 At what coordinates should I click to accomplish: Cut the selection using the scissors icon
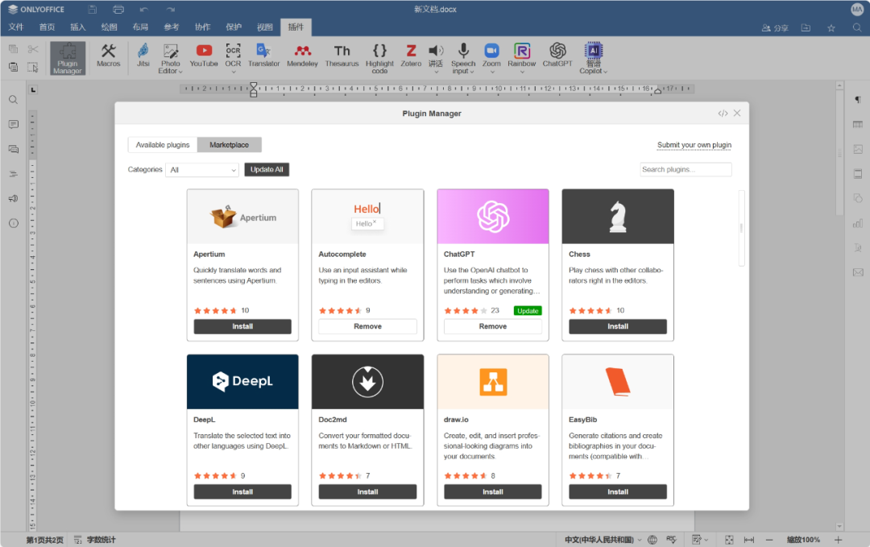click(x=33, y=49)
